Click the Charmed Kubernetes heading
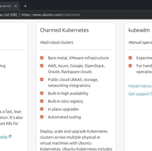 coord(64,30)
